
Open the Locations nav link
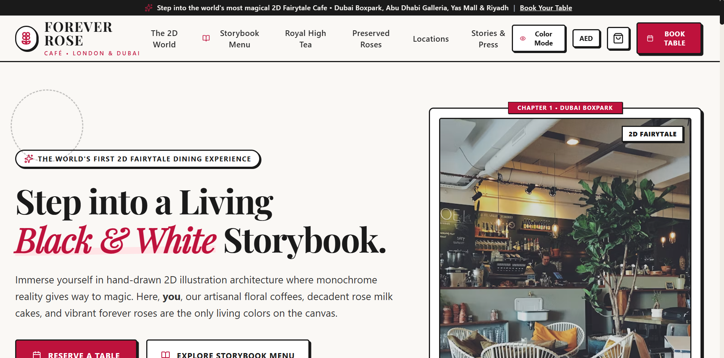(x=431, y=39)
